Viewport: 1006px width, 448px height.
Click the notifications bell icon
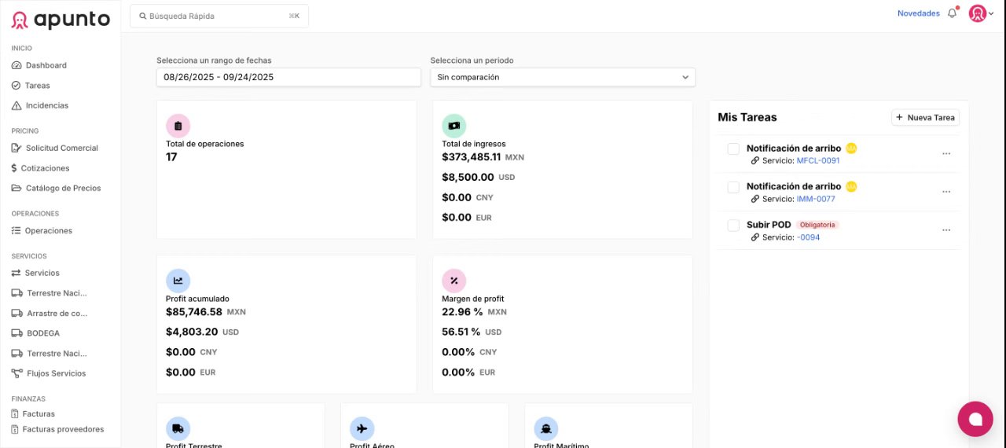(952, 13)
